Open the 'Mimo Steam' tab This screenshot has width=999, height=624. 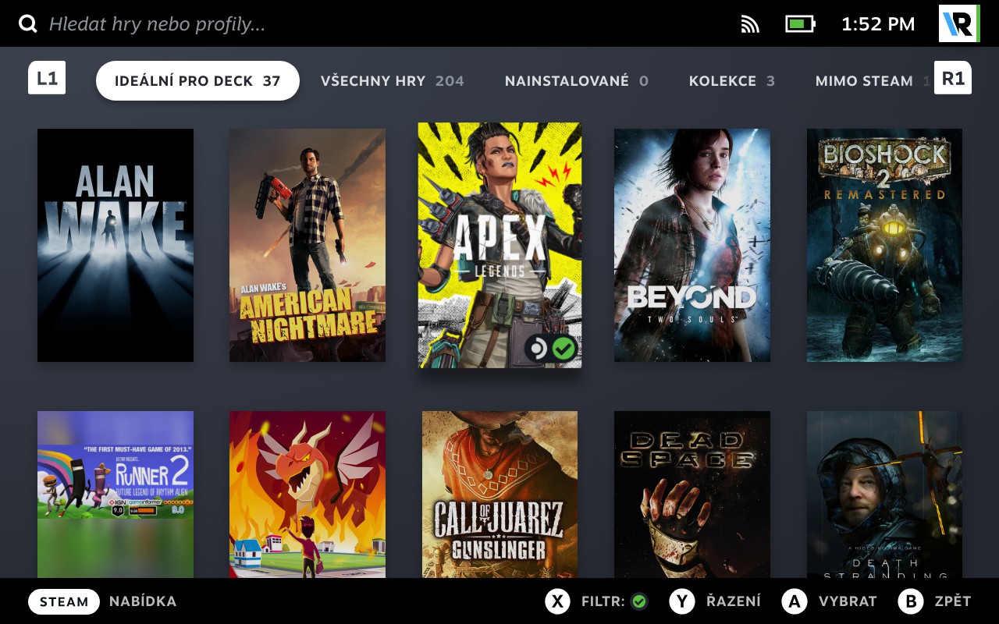[873, 81]
